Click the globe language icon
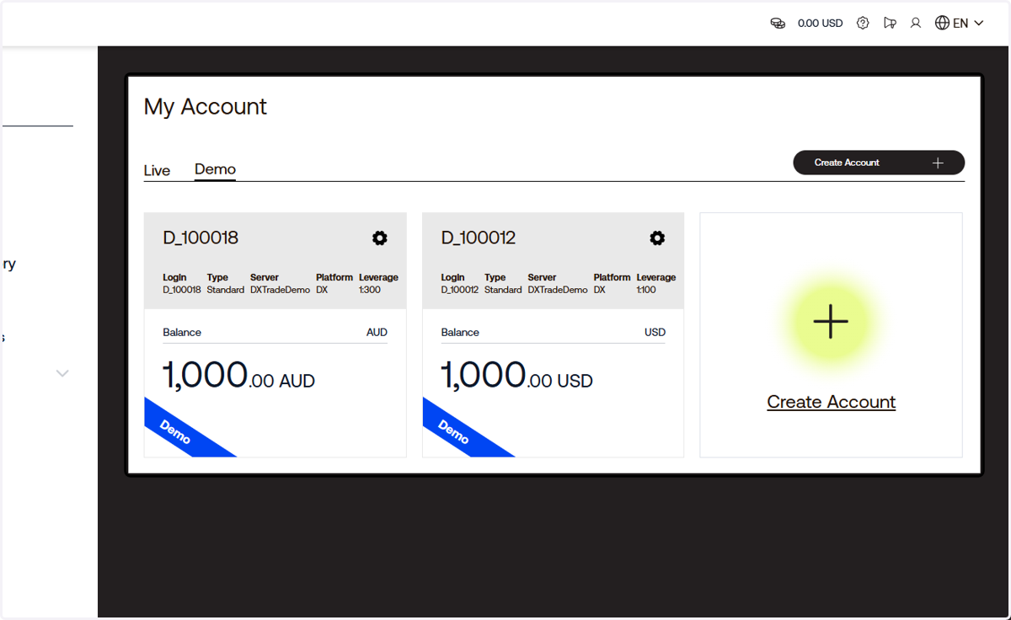 click(943, 24)
